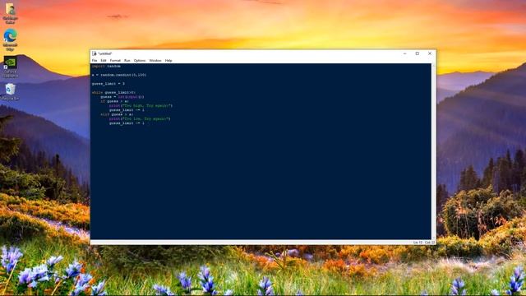Screen dimensions: 526x296
Task: Click the "guess = int(input())" line
Action: 122,97
